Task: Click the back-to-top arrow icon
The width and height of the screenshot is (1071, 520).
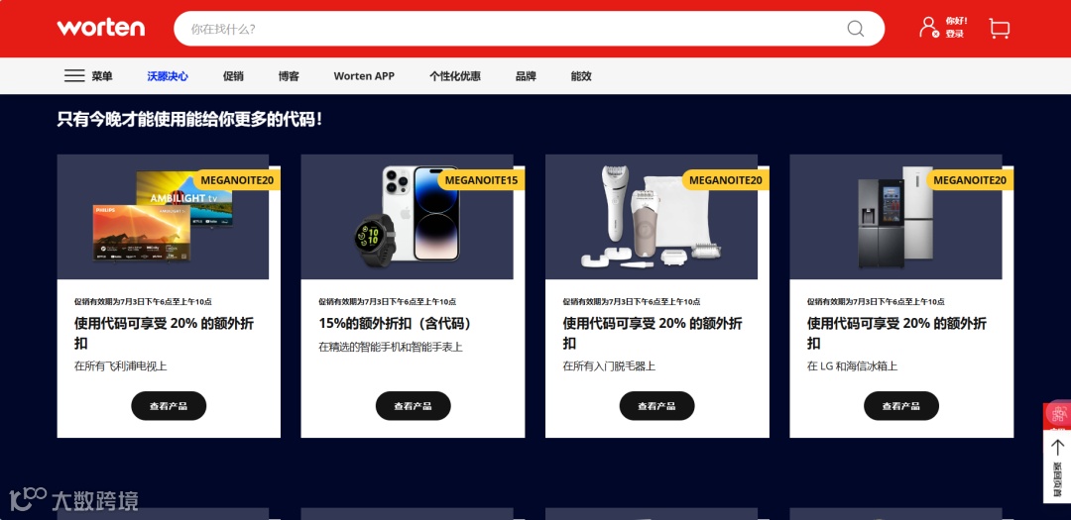Action: pyautogui.click(x=1057, y=448)
